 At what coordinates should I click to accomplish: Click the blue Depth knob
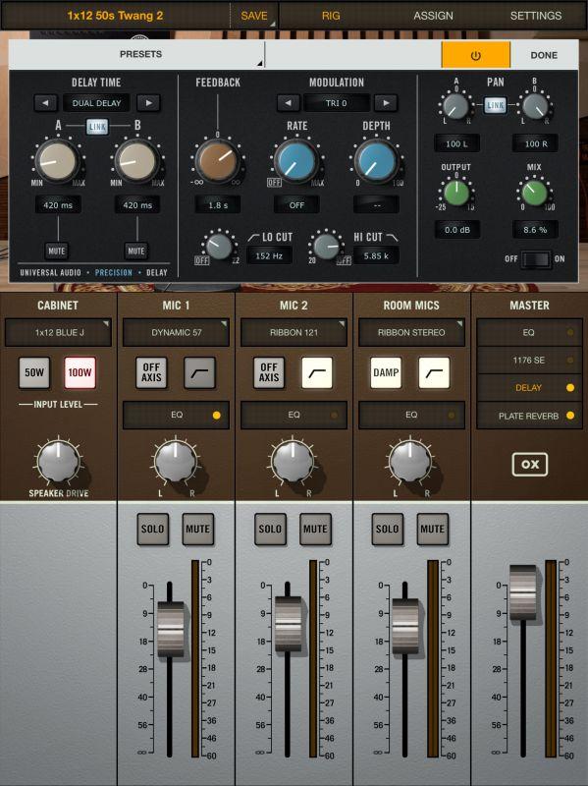(376, 160)
